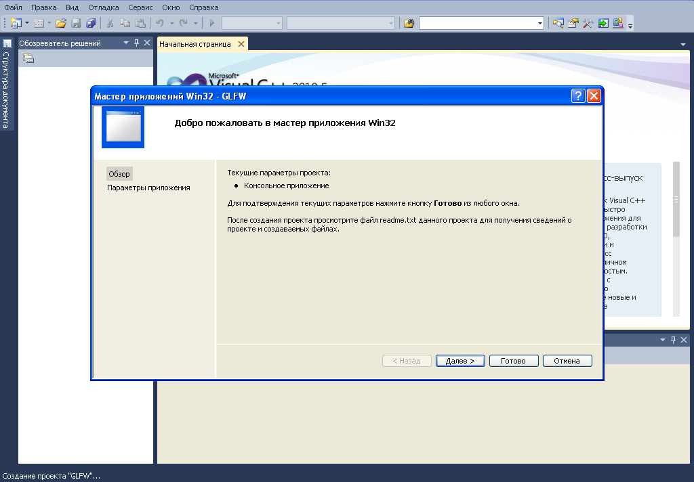Open the Справка menu
694x482 pixels.
click(203, 7)
